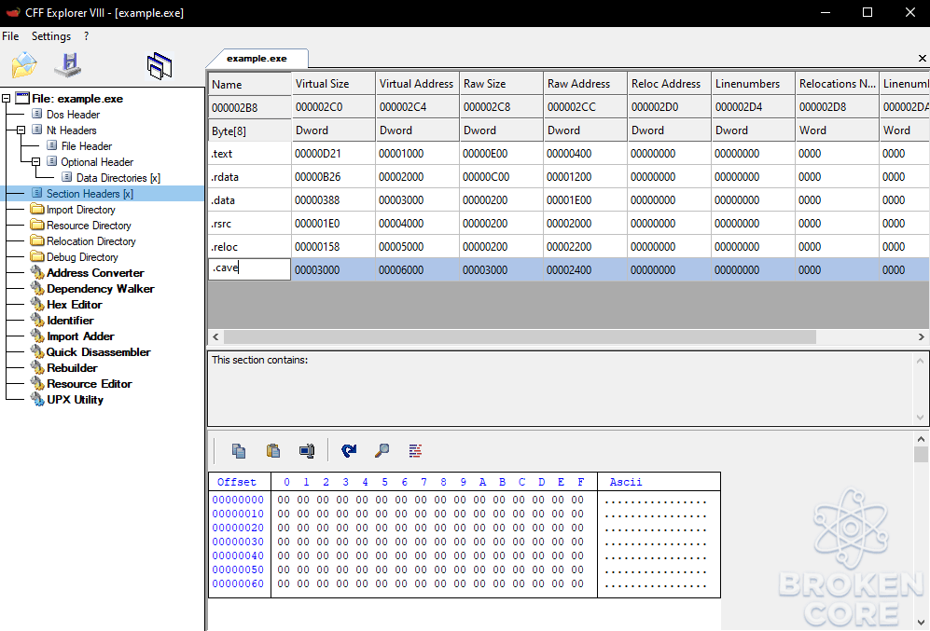Open Resource Editor in the tree
Screen dimensions: 930x631
pos(89,383)
